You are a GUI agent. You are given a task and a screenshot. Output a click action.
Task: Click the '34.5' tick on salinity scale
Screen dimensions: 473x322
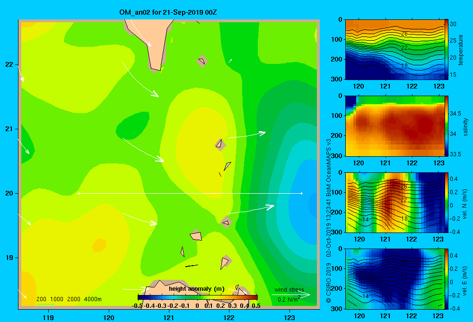(x=455, y=114)
